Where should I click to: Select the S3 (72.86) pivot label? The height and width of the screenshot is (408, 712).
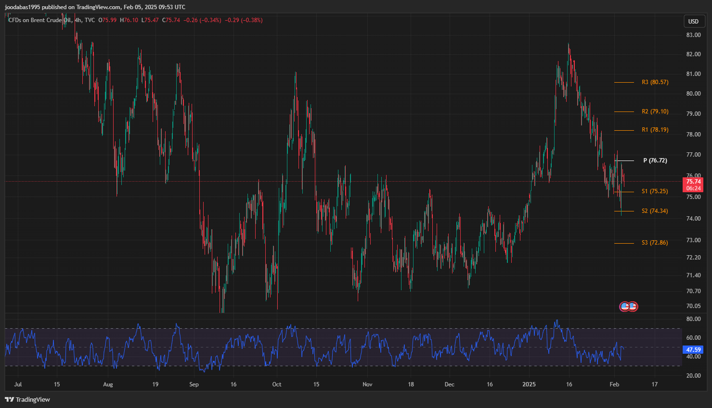tap(655, 243)
